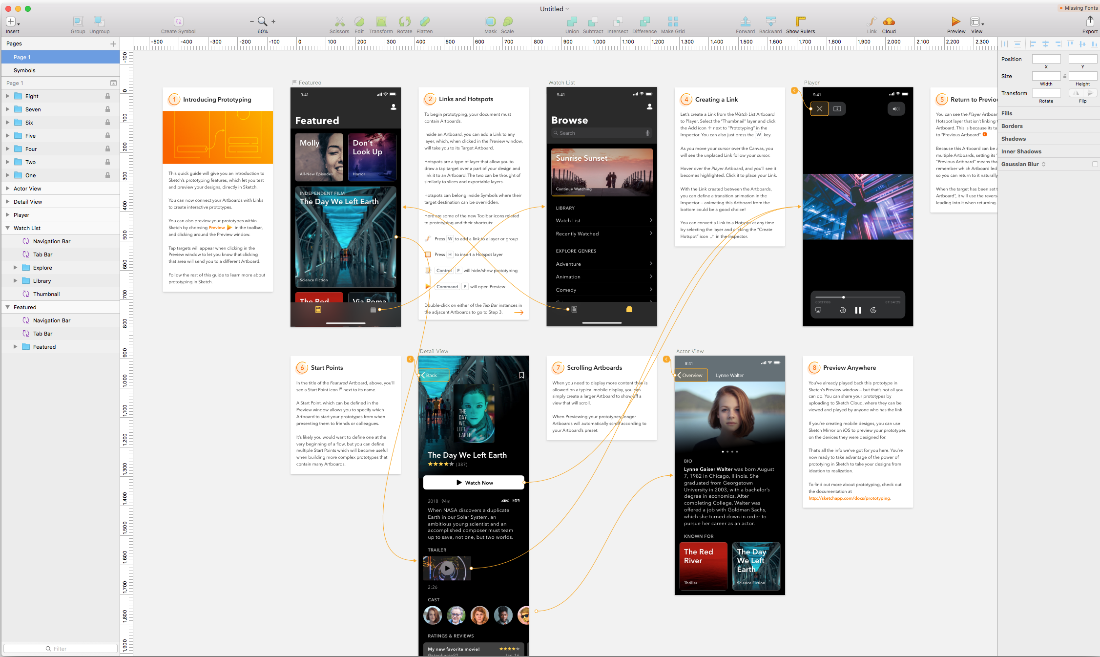Enable the Gaussian Blur checkbox
Viewport: 1100px width, 657px height.
coord(1095,164)
